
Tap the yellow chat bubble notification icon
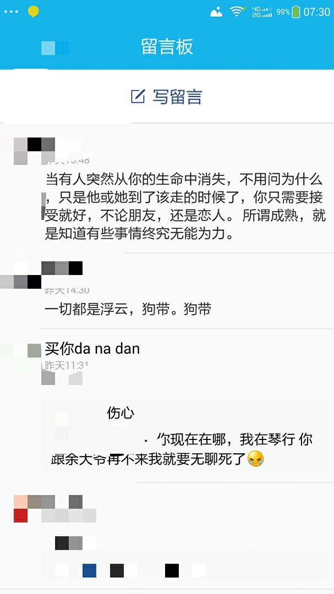34,12
